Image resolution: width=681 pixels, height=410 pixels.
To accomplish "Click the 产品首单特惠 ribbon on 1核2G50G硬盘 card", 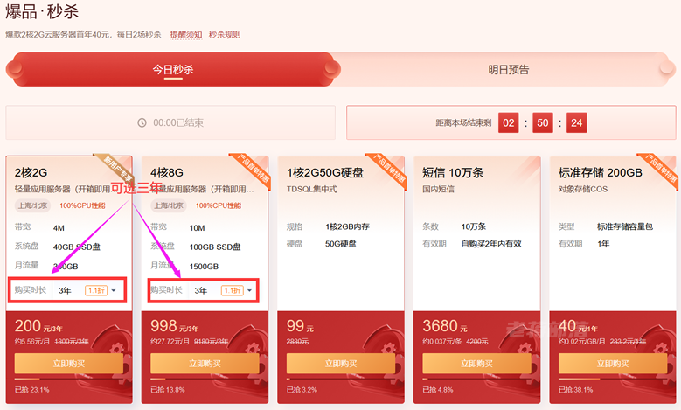I will tap(389, 170).
